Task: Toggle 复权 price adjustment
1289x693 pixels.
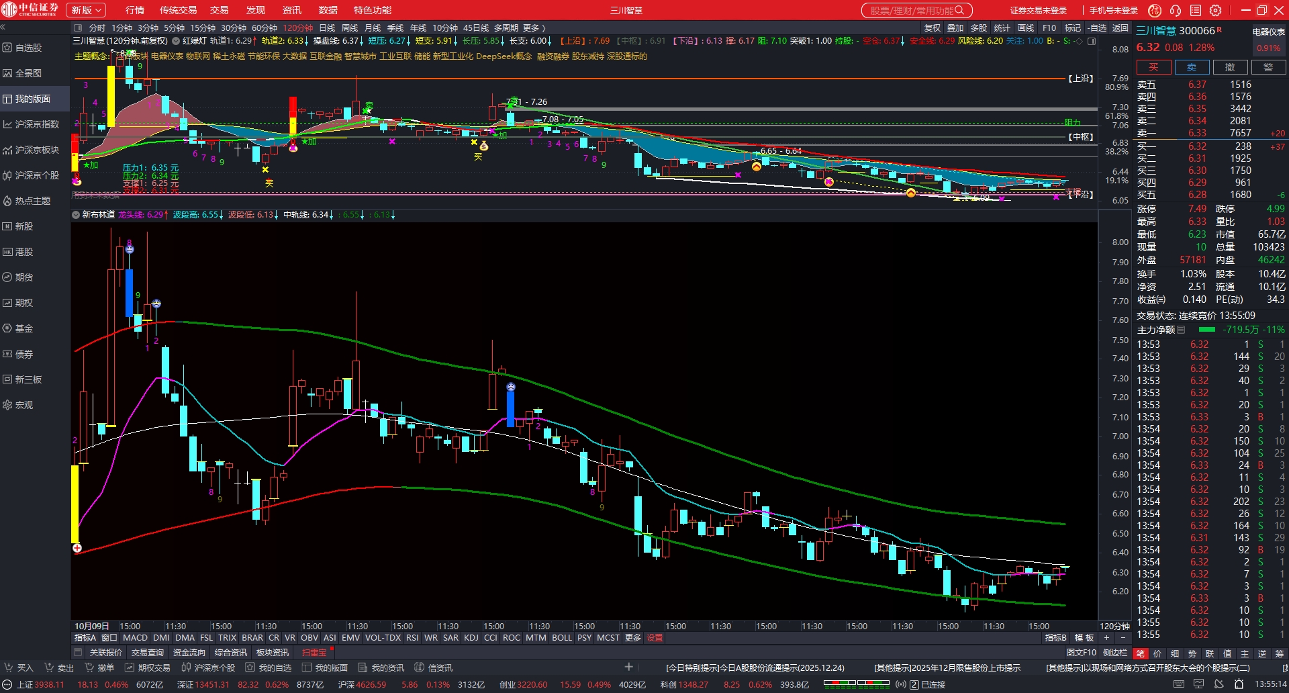Action: 933,28
